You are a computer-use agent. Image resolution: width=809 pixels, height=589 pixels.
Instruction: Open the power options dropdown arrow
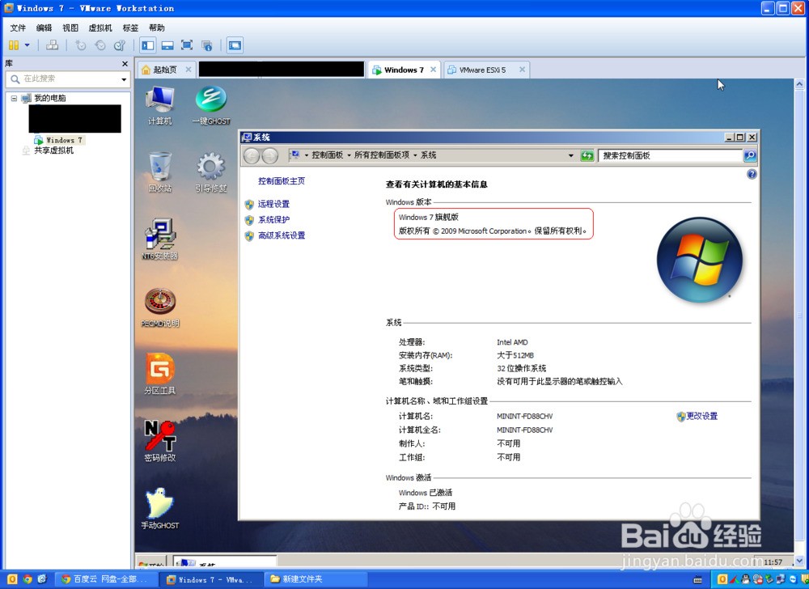pyautogui.click(x=27, y=45)
